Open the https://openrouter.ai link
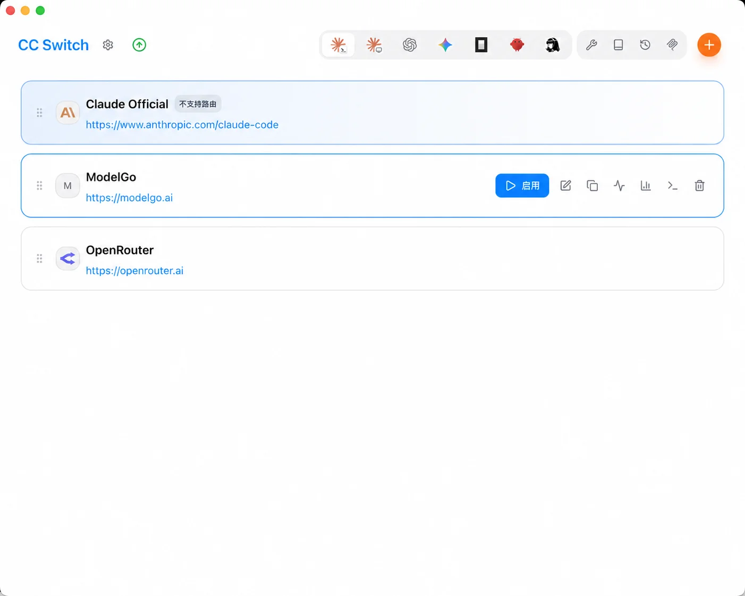The width and height of the screenshot is (745, 596). [134, 270]
